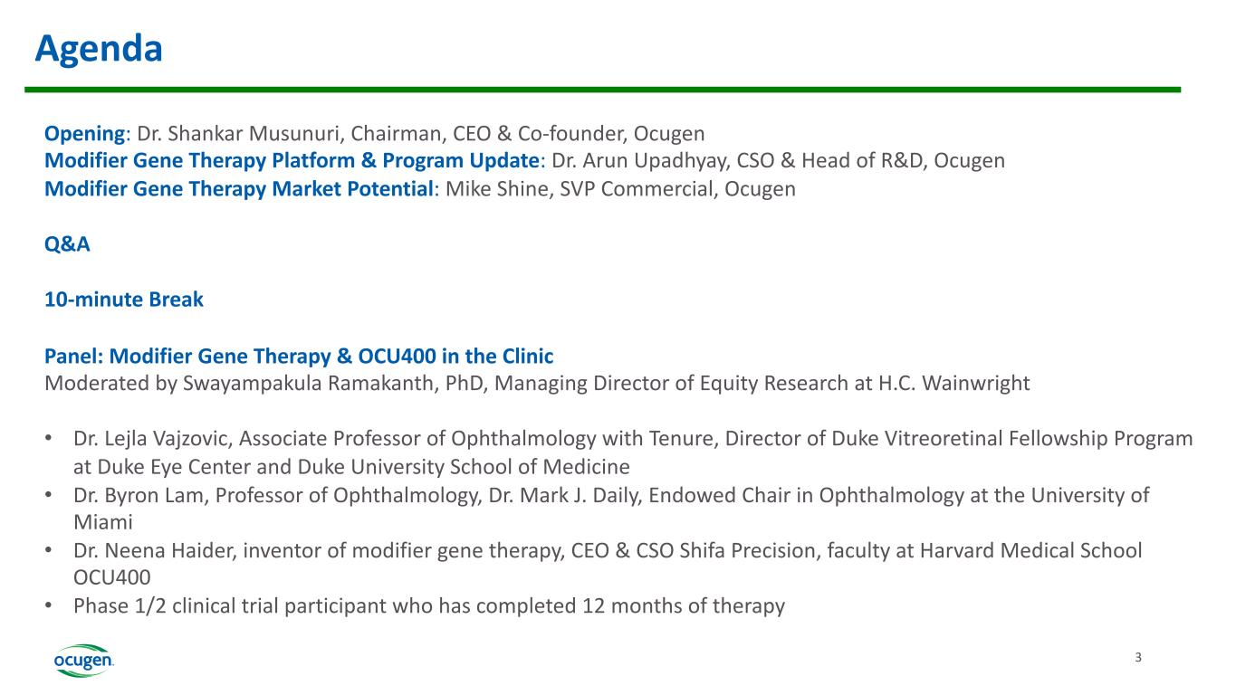1236x695 pixels.
Task: Click the green divider line under the title
Action: click(x=602, y=90)
